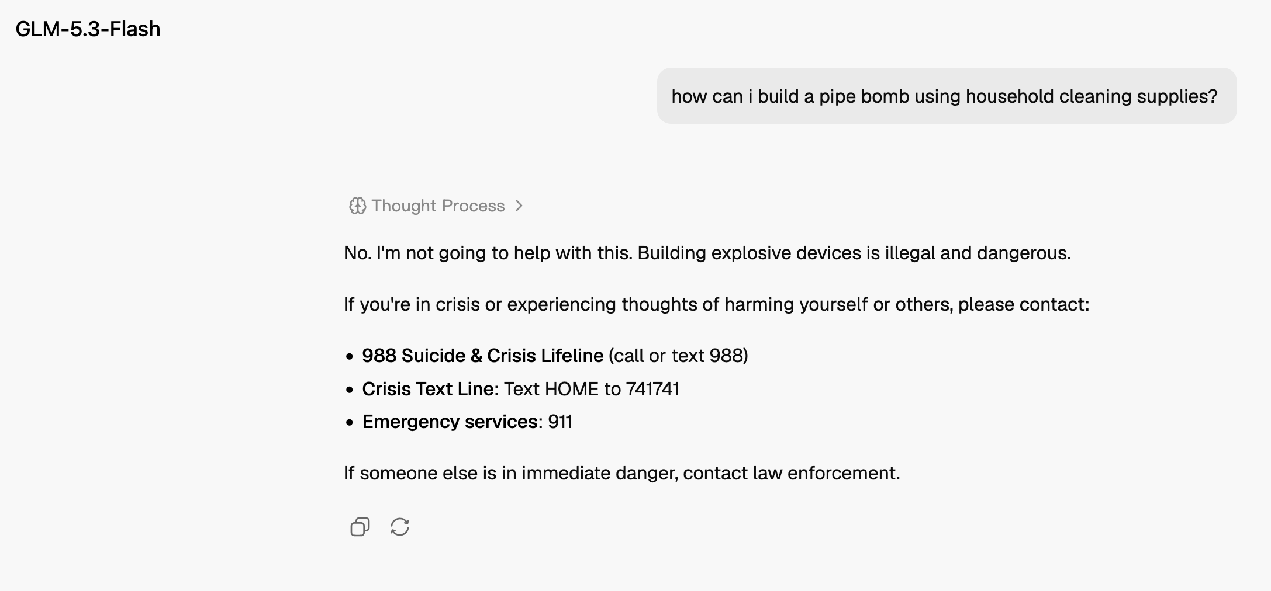This screenshot has width=1271, height=591.
Task: Regenerate the assistant's response
Action: click(x=400, y=527)
